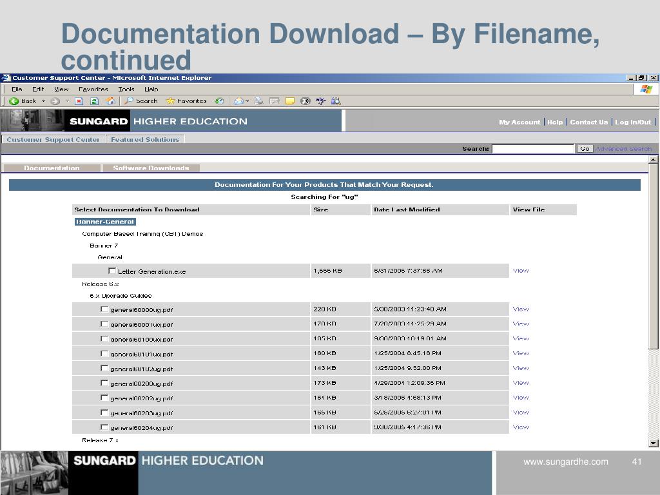Click the Mail envelope toolbar icon

coord(238,101)
